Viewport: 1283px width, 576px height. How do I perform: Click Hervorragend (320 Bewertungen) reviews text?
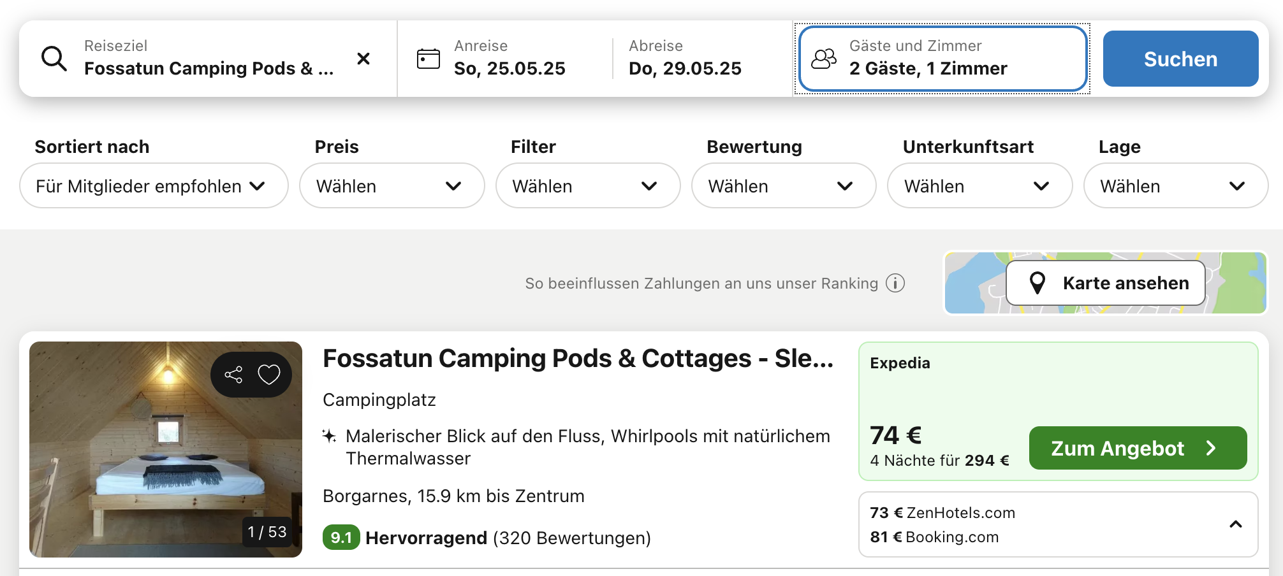point(508,538)
